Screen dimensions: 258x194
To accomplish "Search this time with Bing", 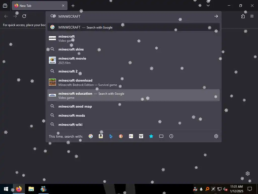I will pyautogui.click(x=111, y=136).
